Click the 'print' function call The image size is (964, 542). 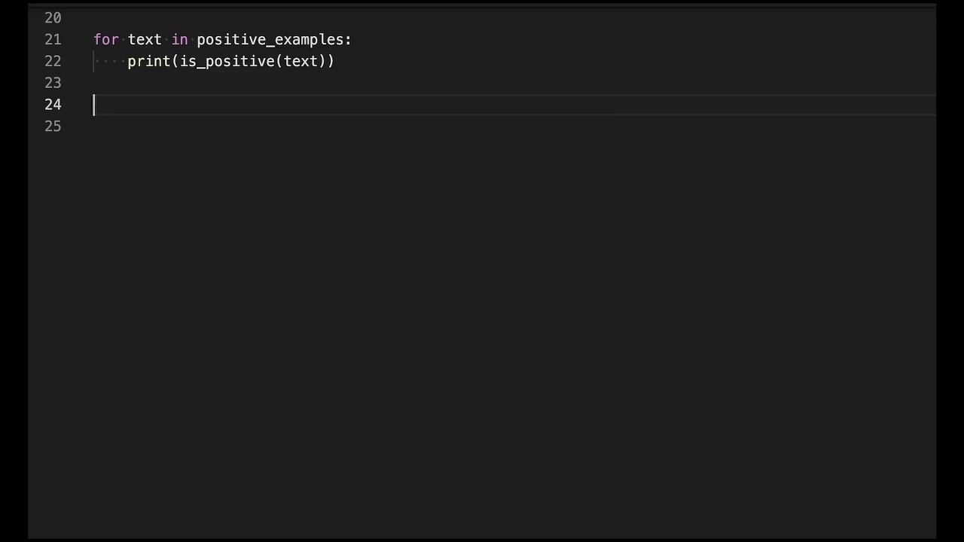149,61
